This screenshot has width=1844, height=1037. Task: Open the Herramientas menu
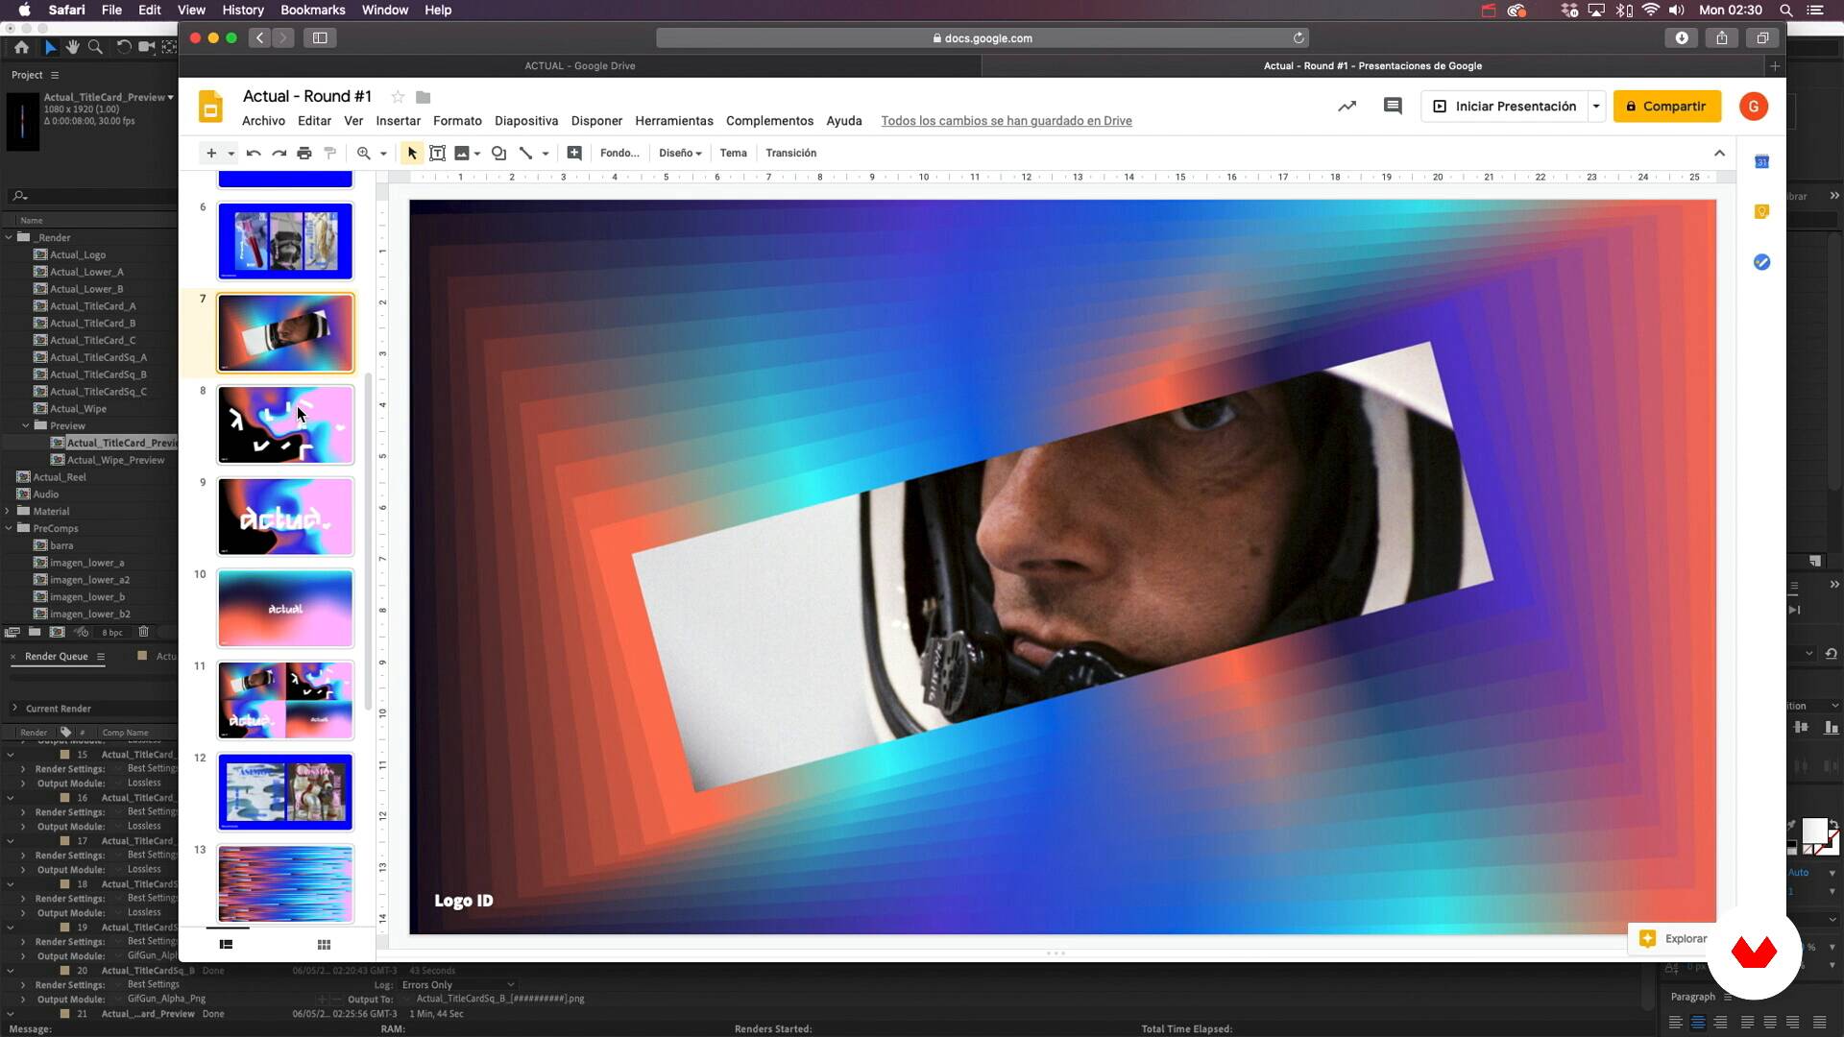(x=674, y=121)
